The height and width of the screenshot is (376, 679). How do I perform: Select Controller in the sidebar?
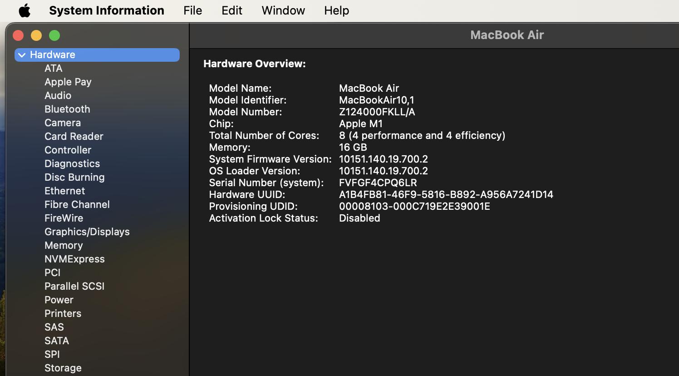coord(68,150)
